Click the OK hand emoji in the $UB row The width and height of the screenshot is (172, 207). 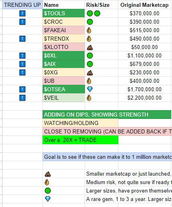(x=89, y=81)
